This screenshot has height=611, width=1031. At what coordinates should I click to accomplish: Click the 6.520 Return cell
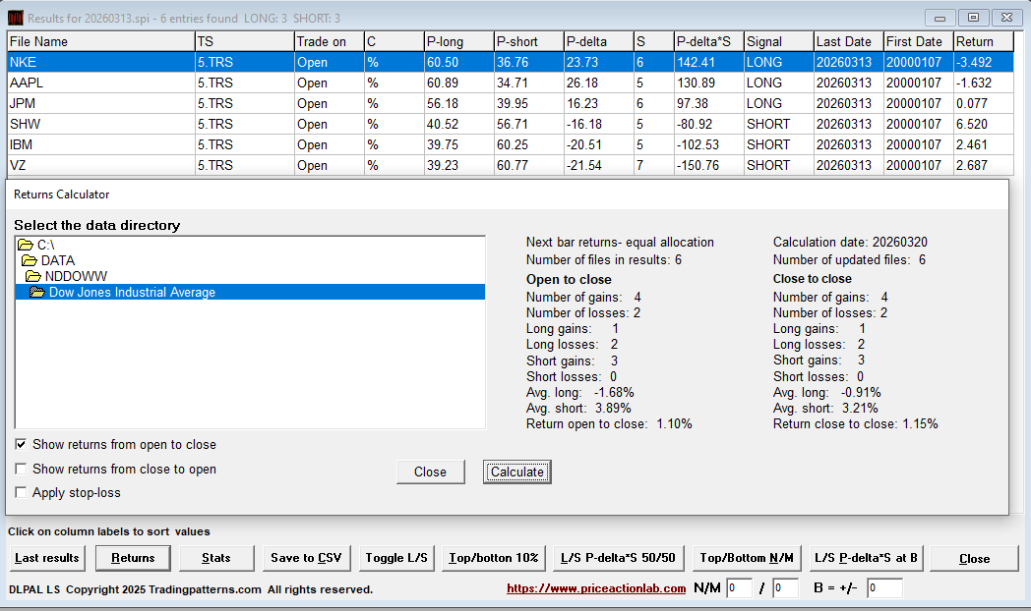(984, 124)
